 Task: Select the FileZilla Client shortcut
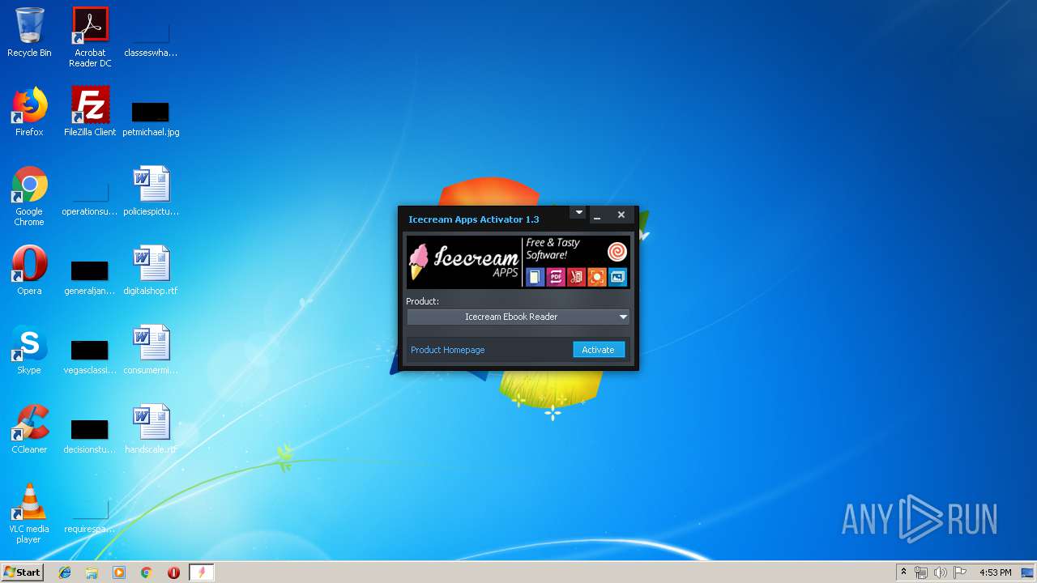[x=90, y=112]
